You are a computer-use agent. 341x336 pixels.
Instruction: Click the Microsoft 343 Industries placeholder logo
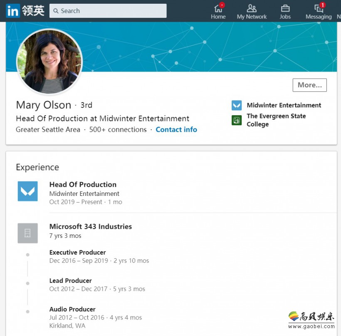coord(27,233)
